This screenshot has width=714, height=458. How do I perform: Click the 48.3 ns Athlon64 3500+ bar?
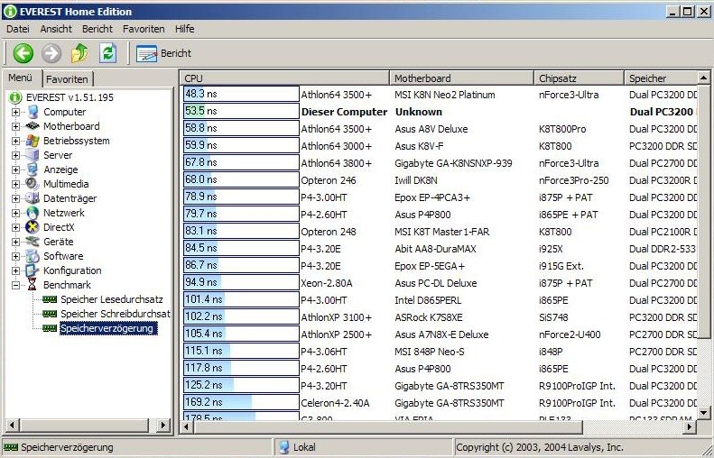click(x=241, y=94)
